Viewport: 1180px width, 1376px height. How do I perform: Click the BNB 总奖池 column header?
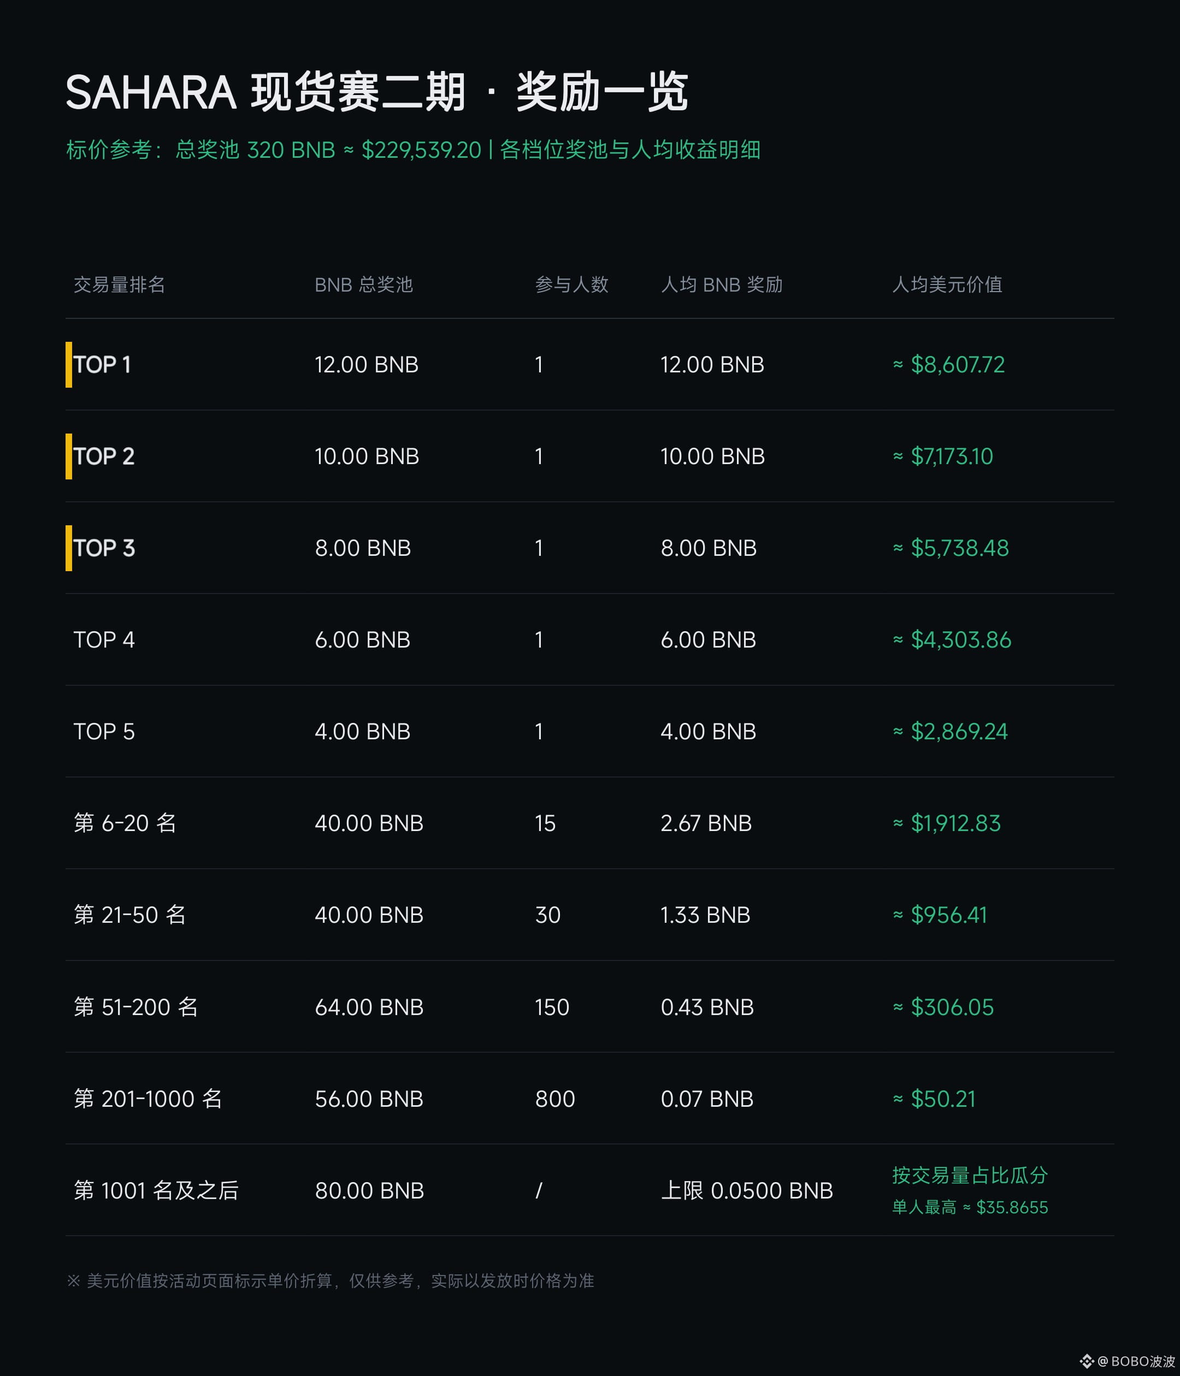tap(363, 285)
